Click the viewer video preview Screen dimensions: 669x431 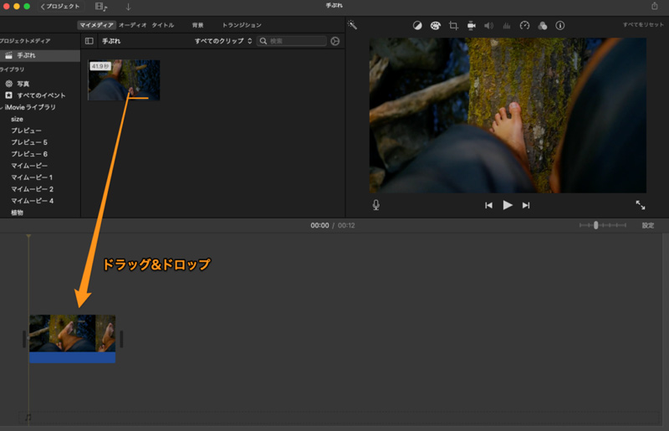coord(508,115)
